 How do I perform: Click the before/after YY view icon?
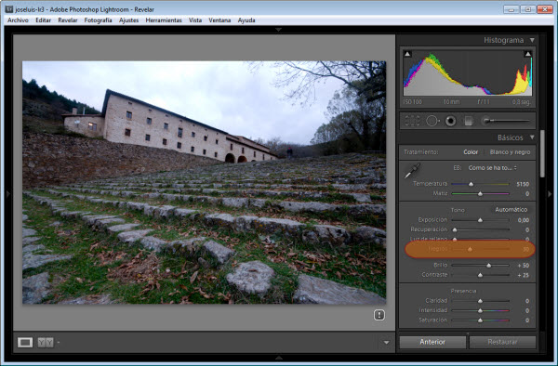click(x=46, y=342)
